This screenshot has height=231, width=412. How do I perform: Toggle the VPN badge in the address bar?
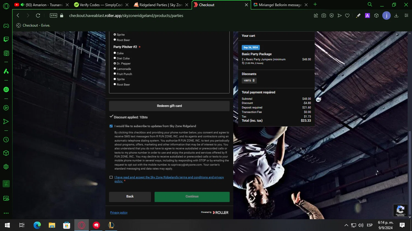(54, 16)
